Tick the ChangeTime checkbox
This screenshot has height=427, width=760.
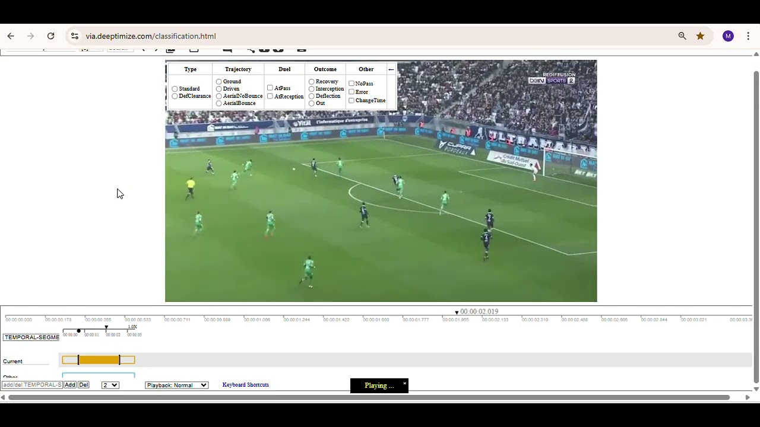(x=351, y=100)
